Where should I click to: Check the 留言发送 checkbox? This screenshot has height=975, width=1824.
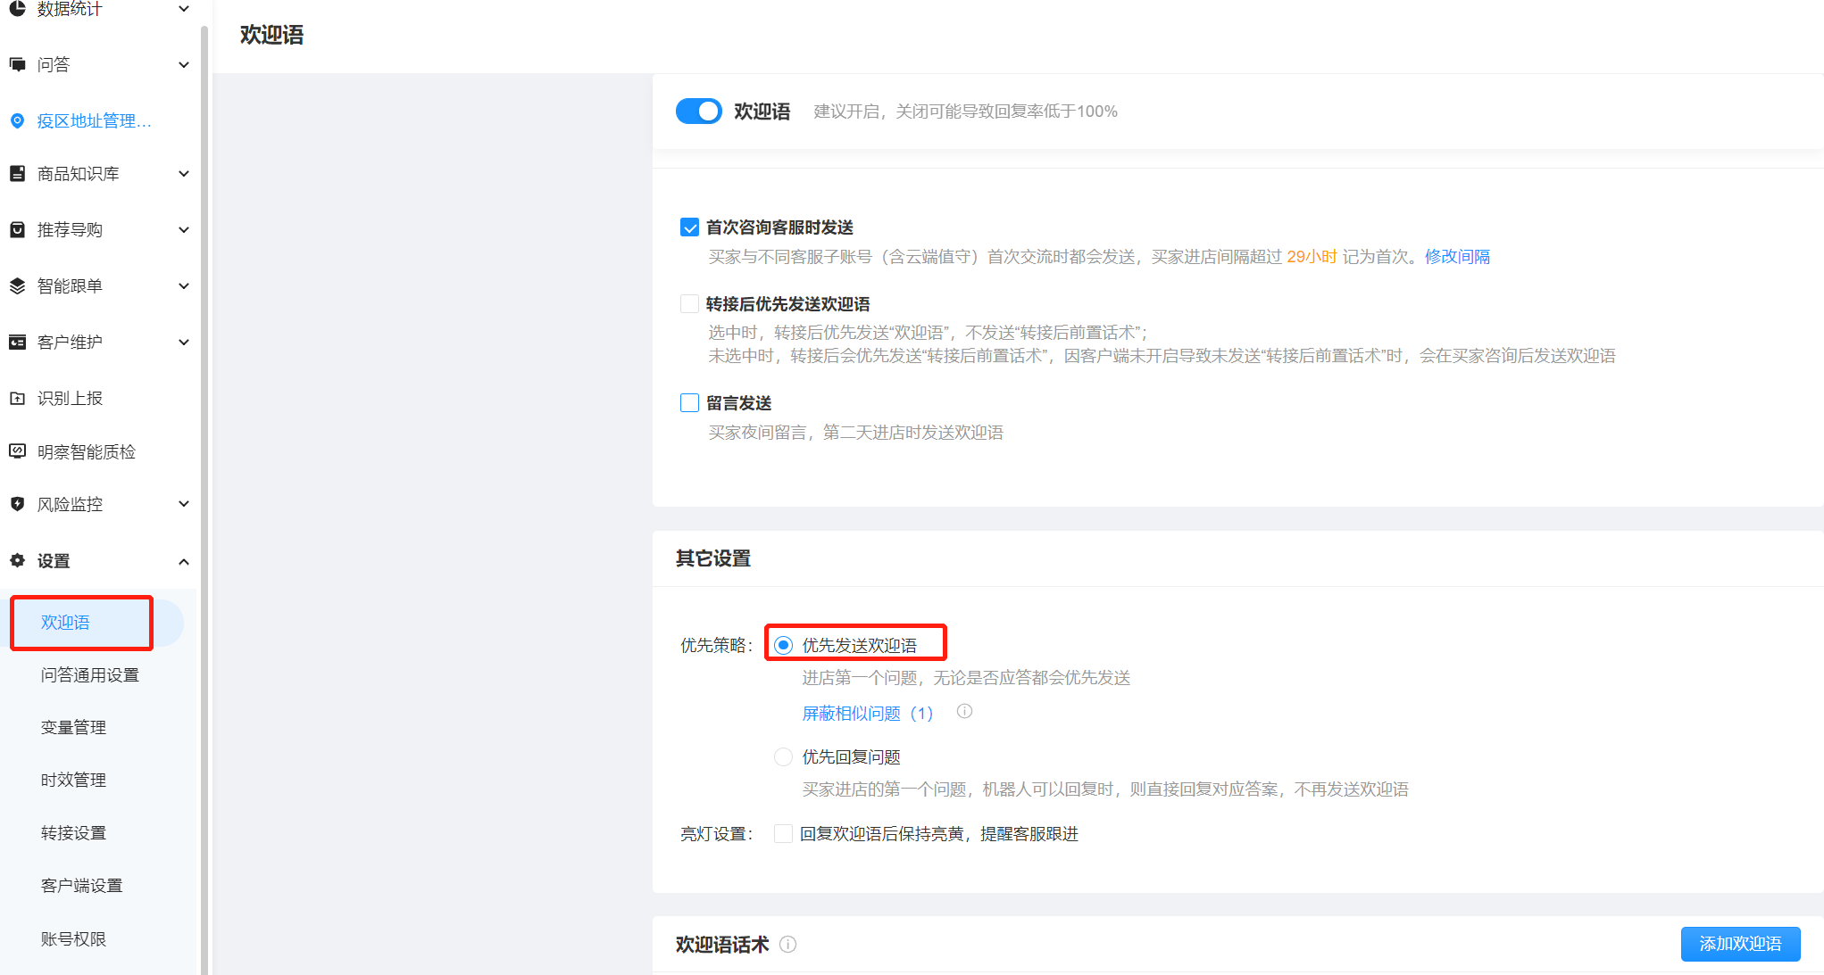[689, 403]
